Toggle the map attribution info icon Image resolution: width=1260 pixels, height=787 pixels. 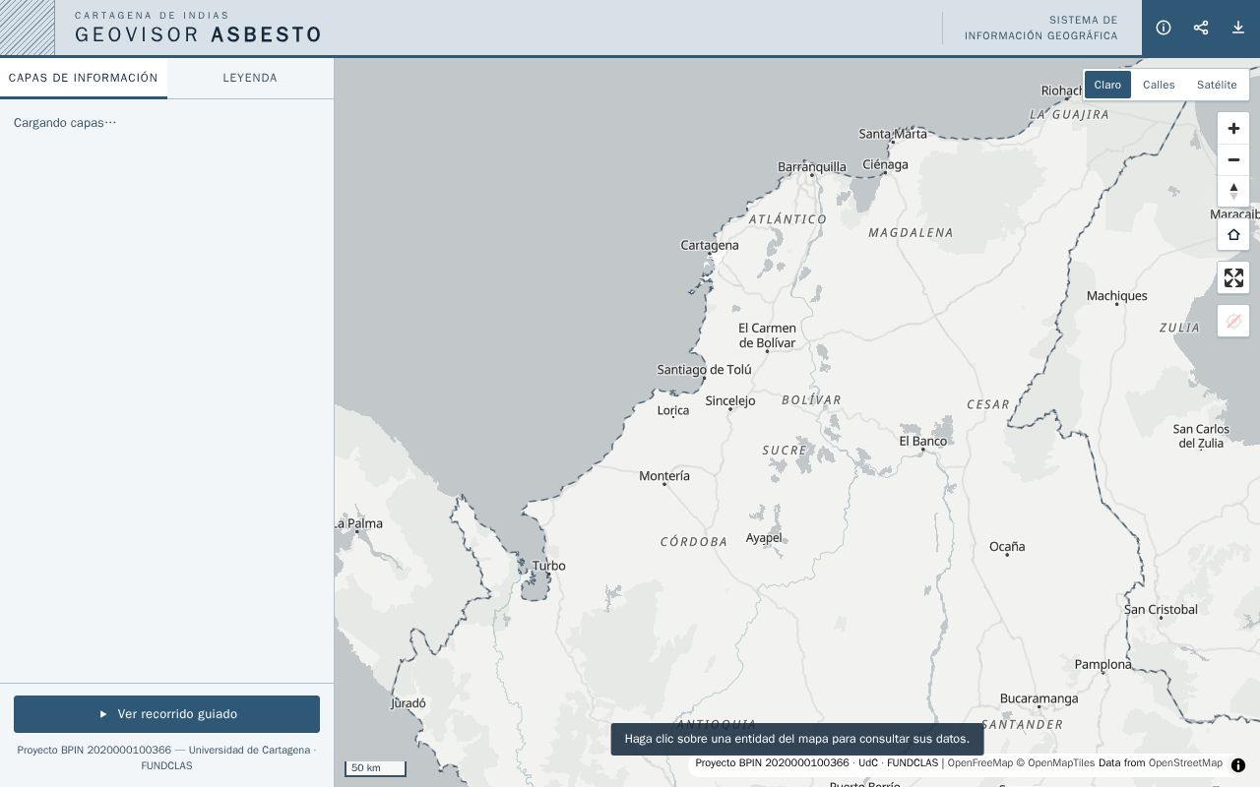(1238, 765)
